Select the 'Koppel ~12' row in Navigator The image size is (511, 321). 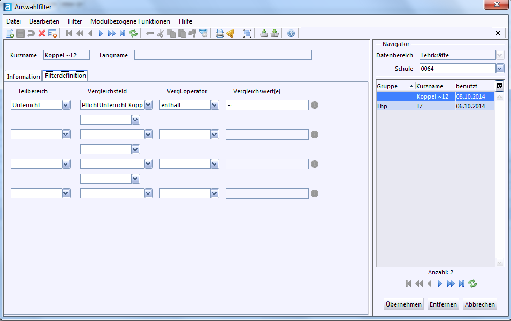click(x=436, y=96)
